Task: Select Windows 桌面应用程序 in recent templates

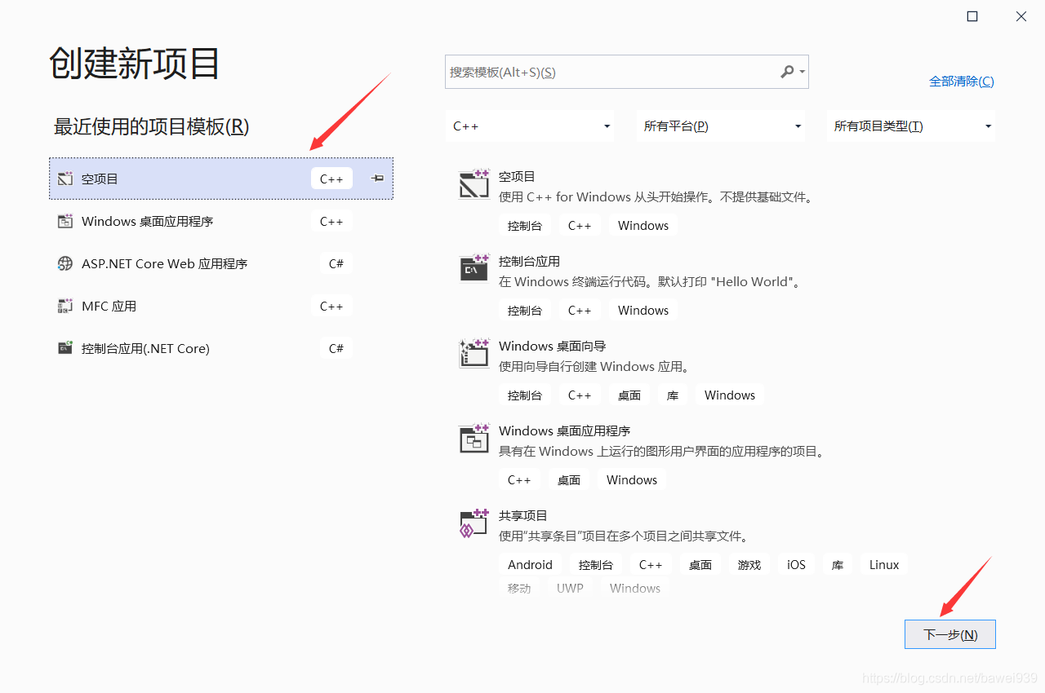Action: point(221,221)
